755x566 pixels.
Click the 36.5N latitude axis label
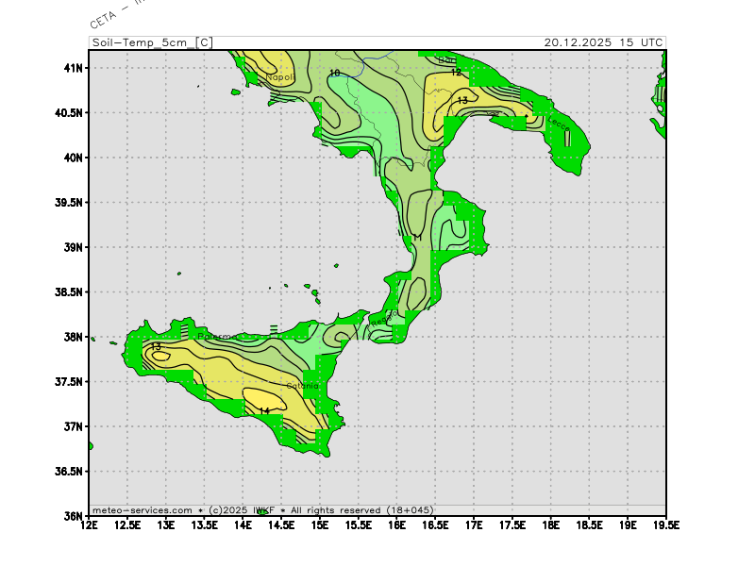coord(68,471)
